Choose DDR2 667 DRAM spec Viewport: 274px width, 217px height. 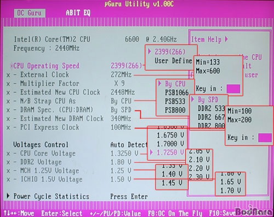[212, 117]
